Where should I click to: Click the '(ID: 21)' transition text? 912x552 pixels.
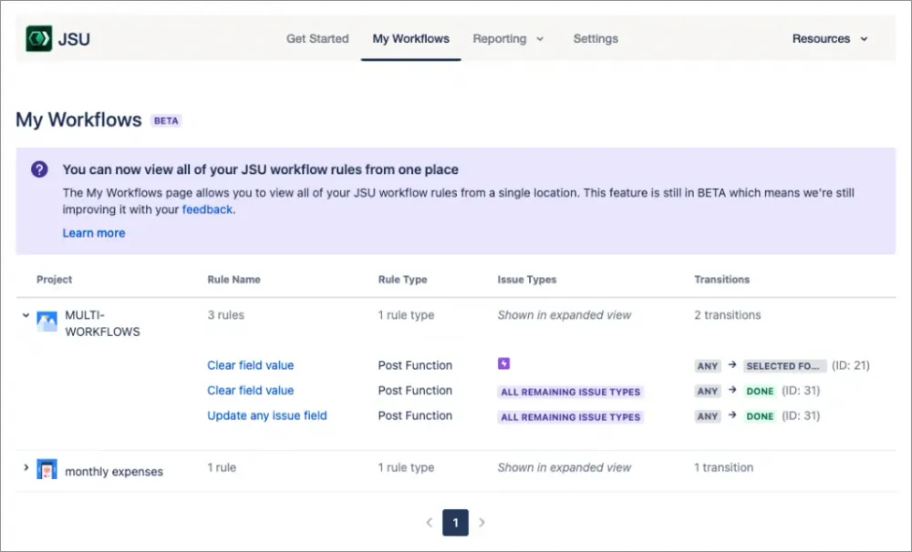(x=850, y=365)
